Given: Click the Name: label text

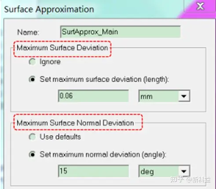Looking at the screenshot, I should coord(28,32).
